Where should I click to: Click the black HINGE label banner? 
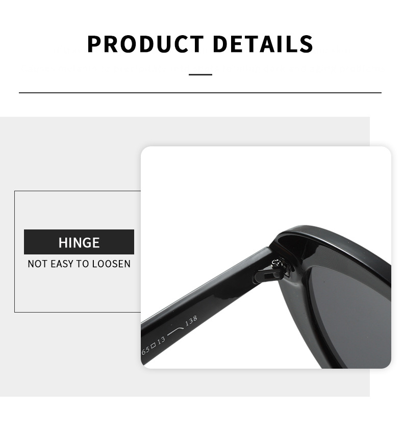79,242
